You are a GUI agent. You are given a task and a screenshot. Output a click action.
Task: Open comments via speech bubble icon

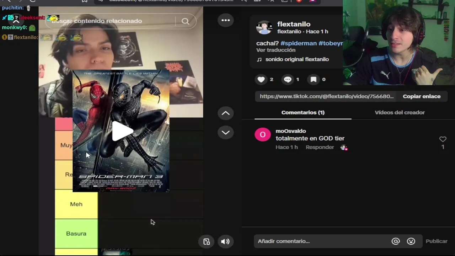point(288,79)
